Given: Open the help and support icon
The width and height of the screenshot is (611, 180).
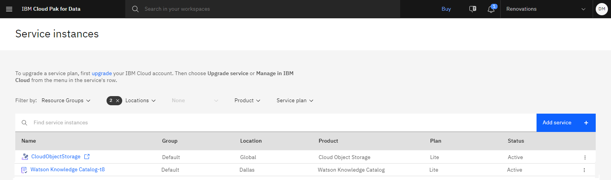Looking at the screenshot, I should pyautogui.click(x=473, y=9).
